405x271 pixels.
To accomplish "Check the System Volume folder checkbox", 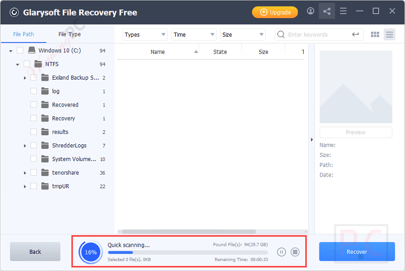I will (x=33, y=159).
